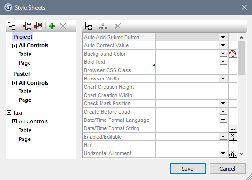
Task: Select Page under Taxi style sheet
Action: click(x=24, y=139)
